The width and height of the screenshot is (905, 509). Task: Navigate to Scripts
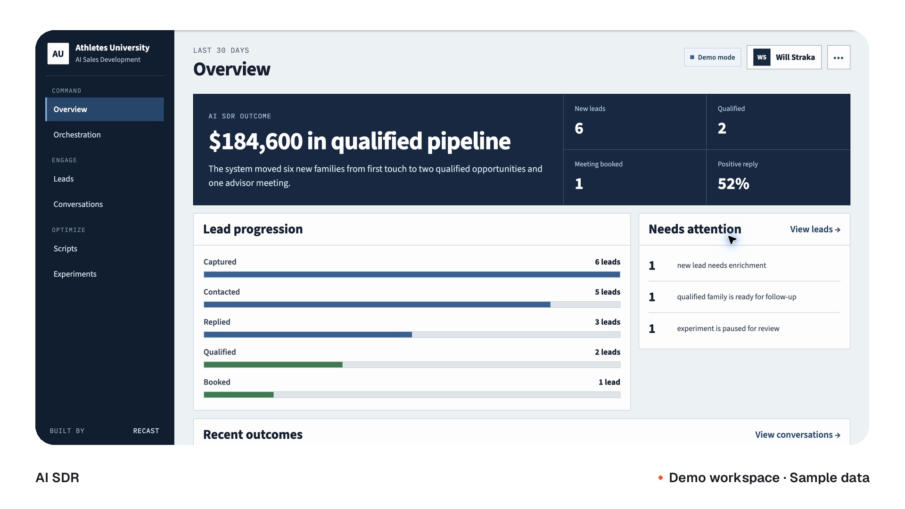pyautogui.click(x=105, y=249)
